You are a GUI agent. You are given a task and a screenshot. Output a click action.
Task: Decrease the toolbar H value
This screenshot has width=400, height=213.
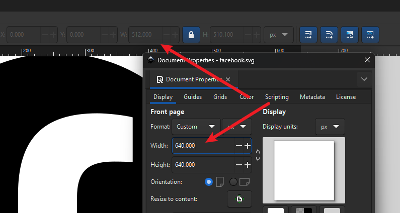tap(248, 34)
